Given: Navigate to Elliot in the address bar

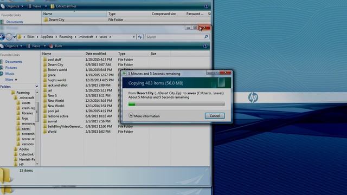Looking at the screenshot, I should [31, 37].
